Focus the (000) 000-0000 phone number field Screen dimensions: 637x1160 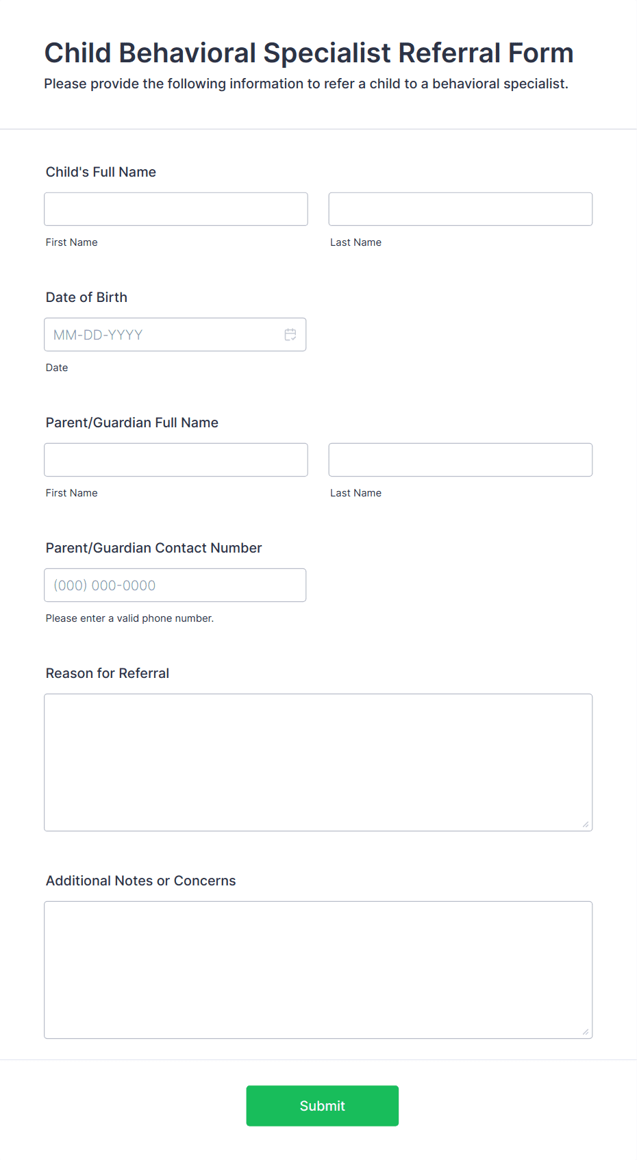[x=175, y=585]
